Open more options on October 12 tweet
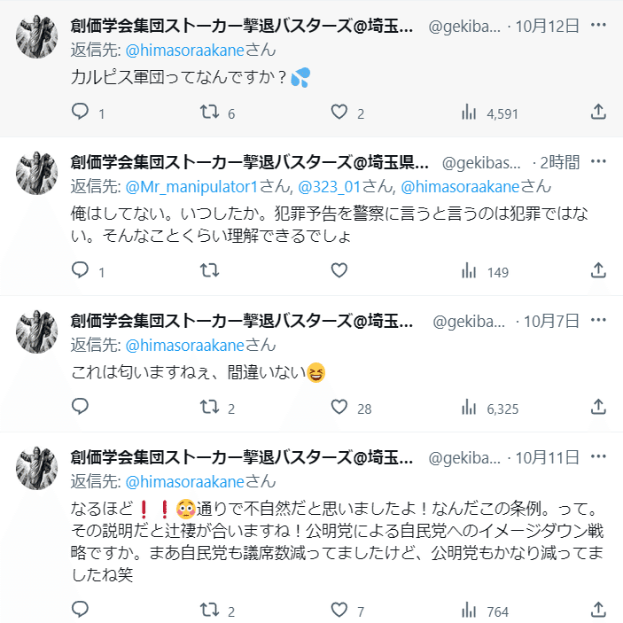 click(x=599, y=26)
